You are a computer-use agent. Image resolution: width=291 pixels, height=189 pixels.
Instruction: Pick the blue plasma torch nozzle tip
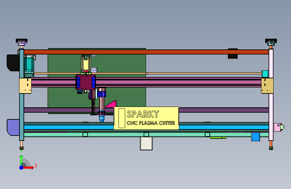[x=101, y=118]
